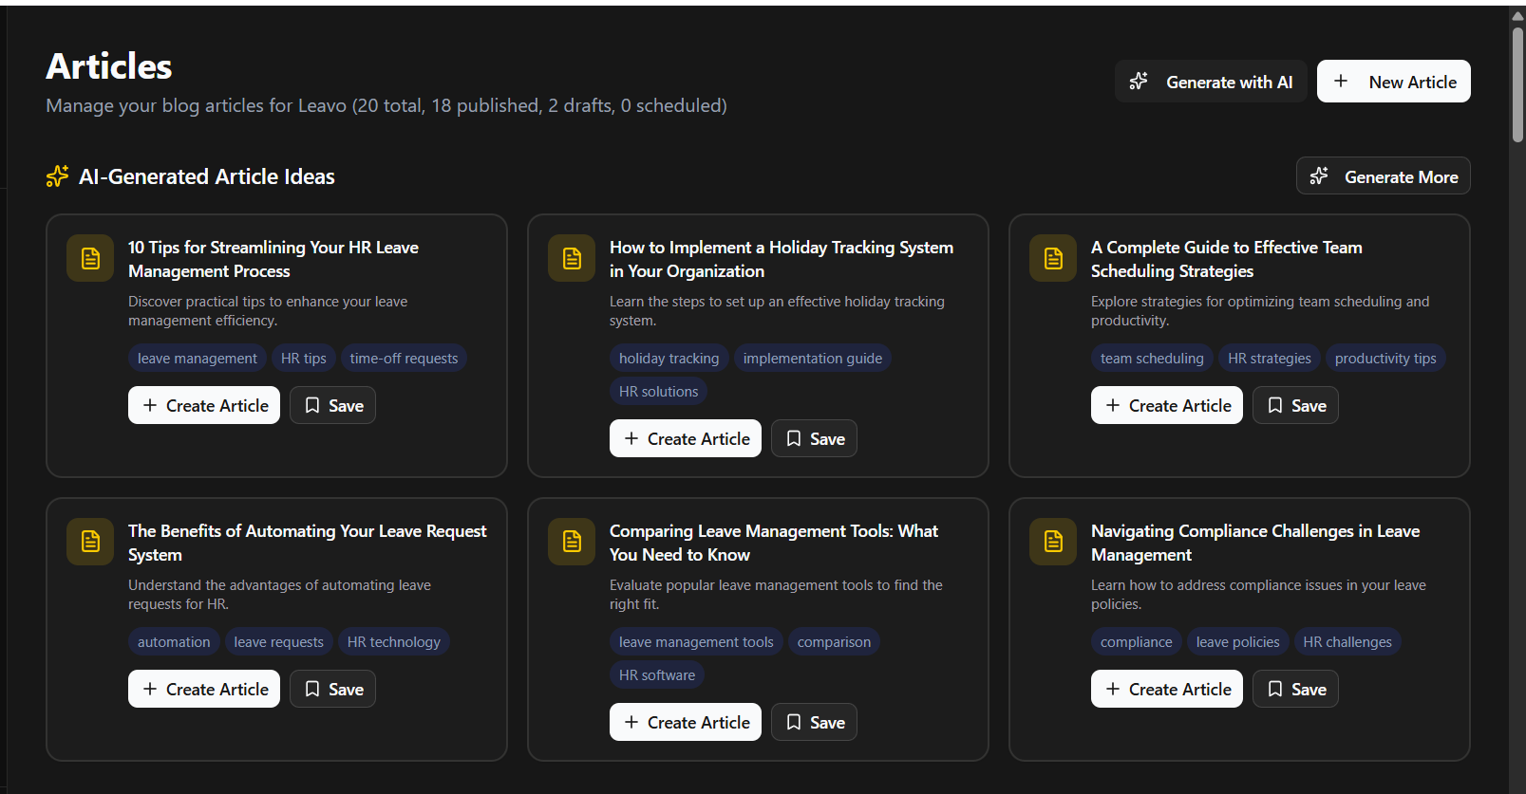
Task: Select the 'leave policies' tag
Action: click(x=1238, y=641)
